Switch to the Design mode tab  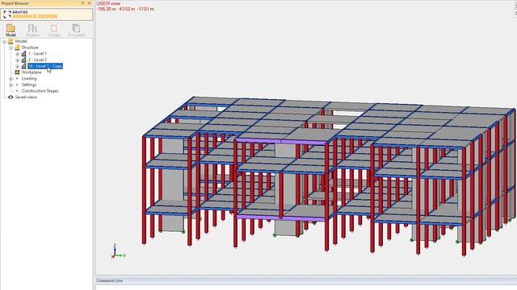(54, 30)
